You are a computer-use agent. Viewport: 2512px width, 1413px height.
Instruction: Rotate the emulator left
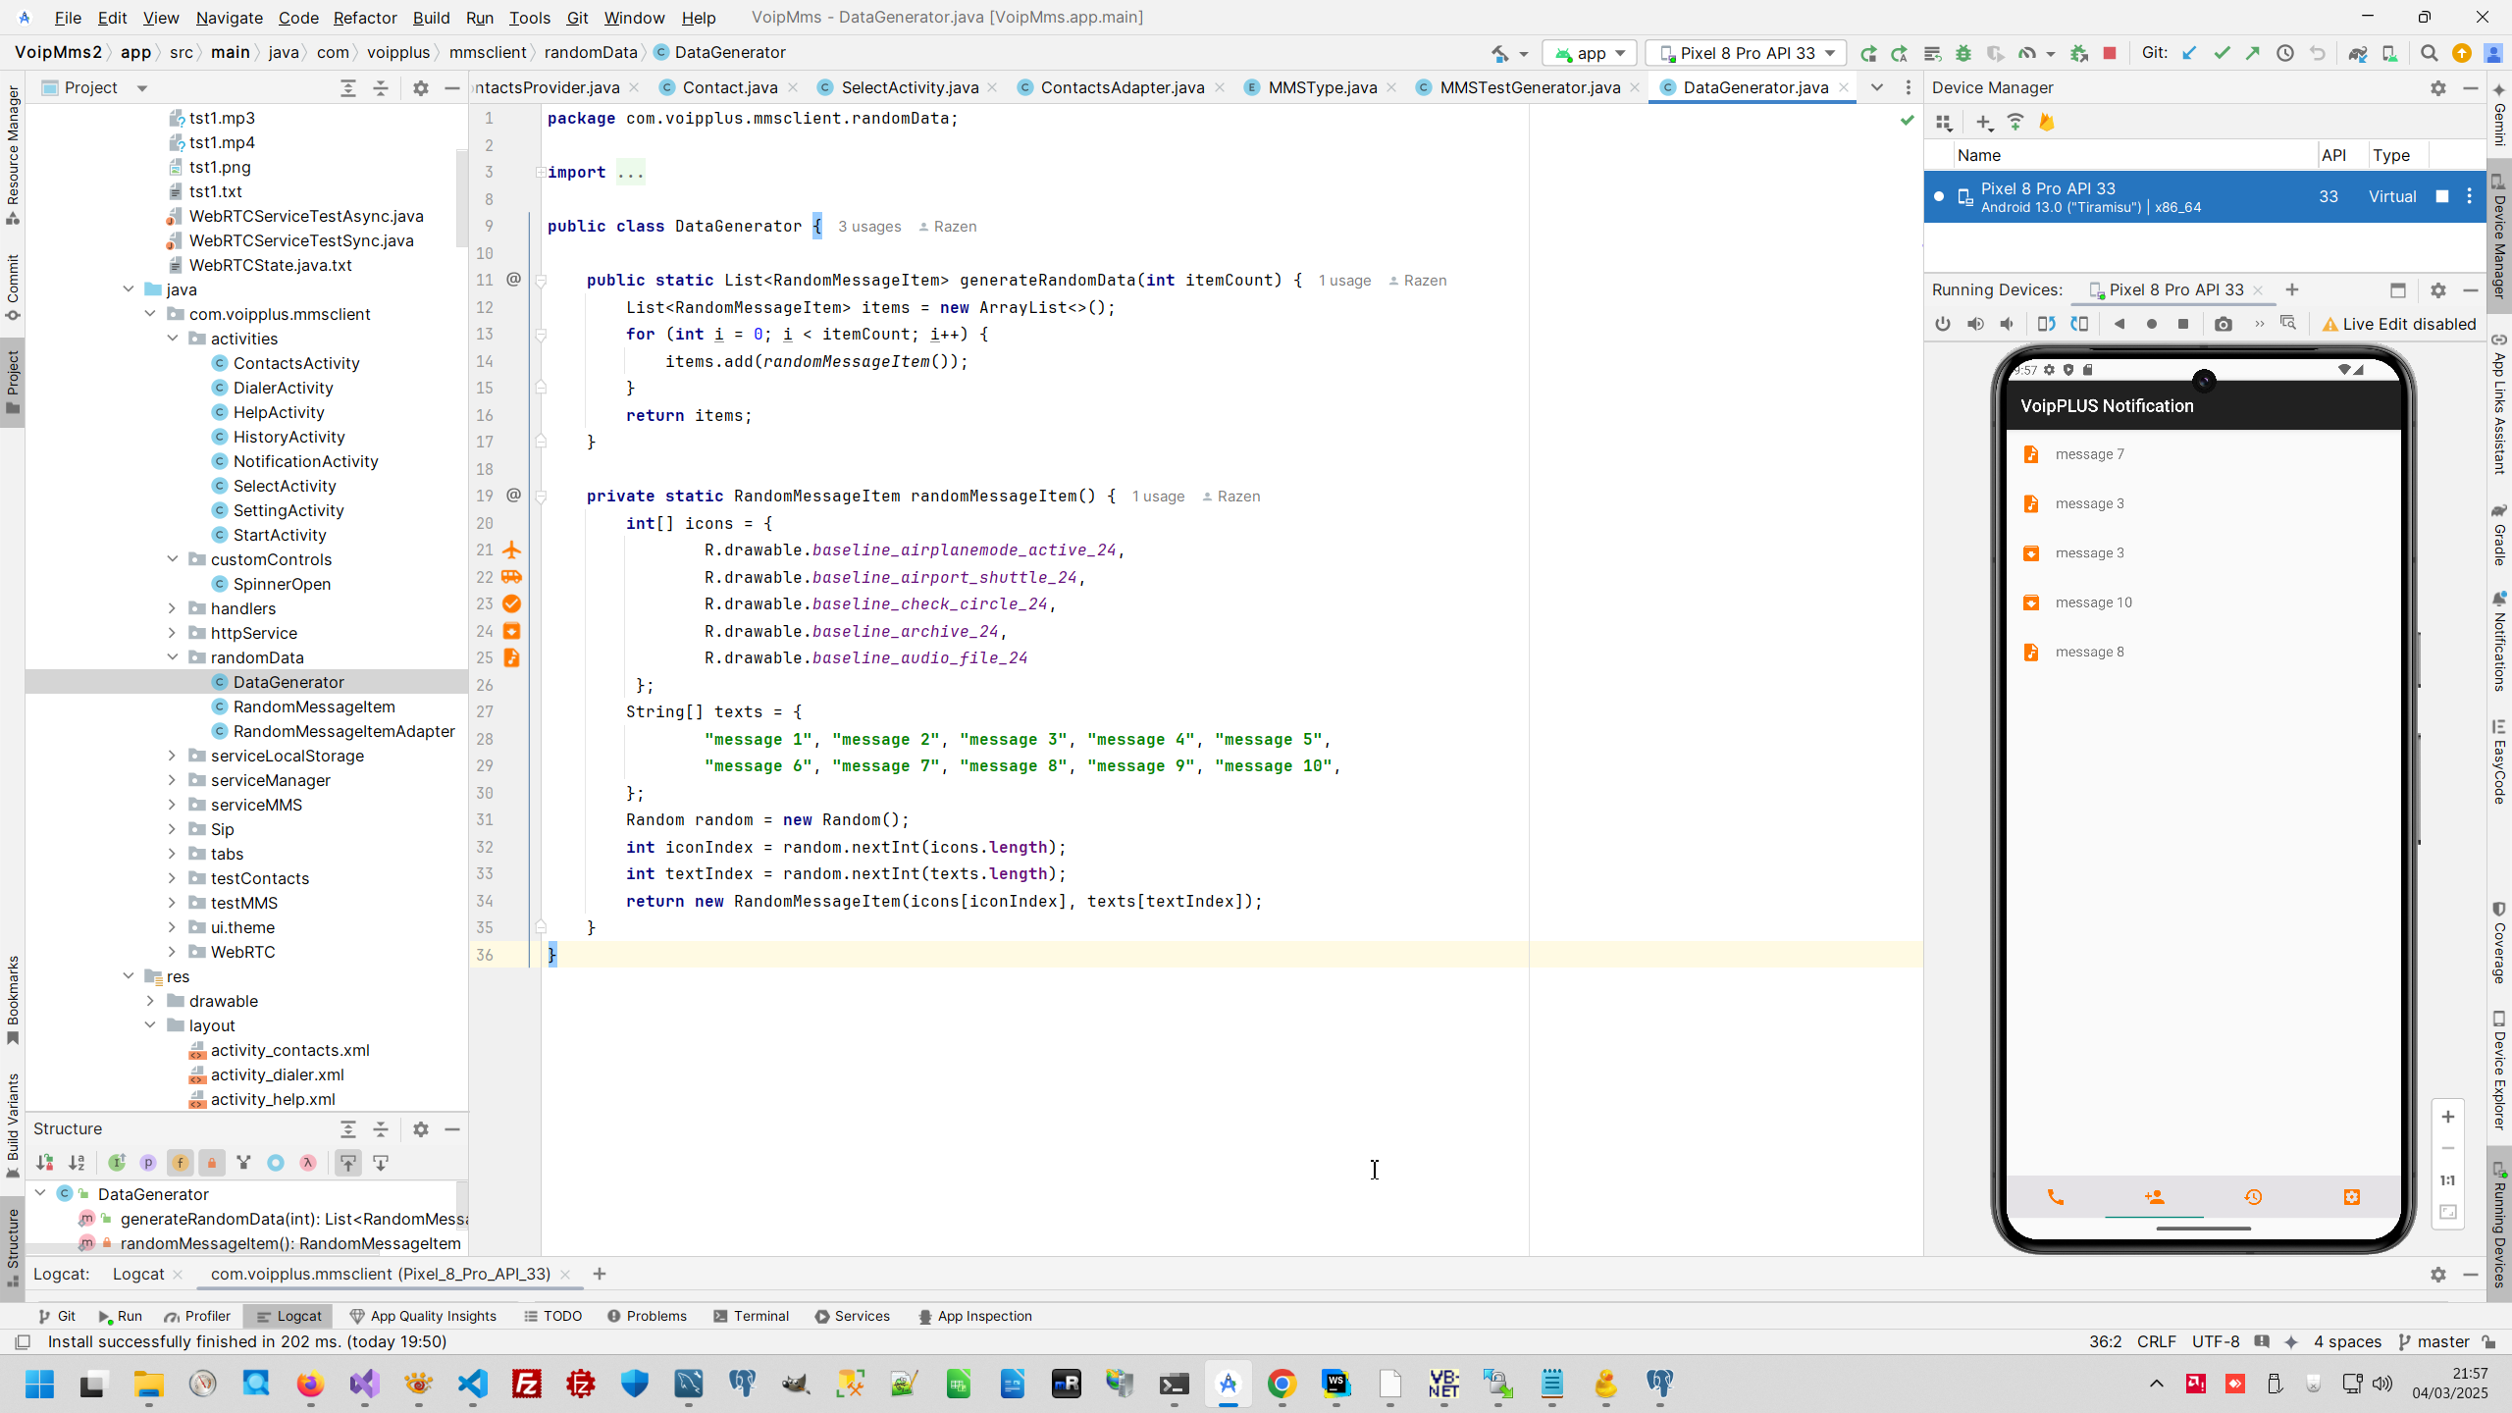click(x=2046, y=324)
